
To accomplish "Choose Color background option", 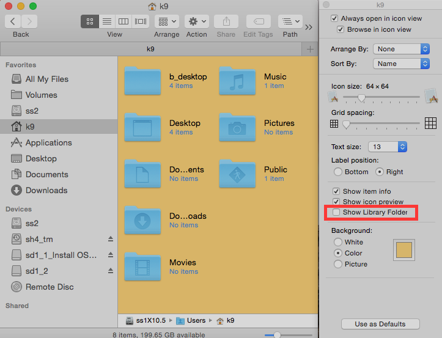I will [x=337, y=253].
